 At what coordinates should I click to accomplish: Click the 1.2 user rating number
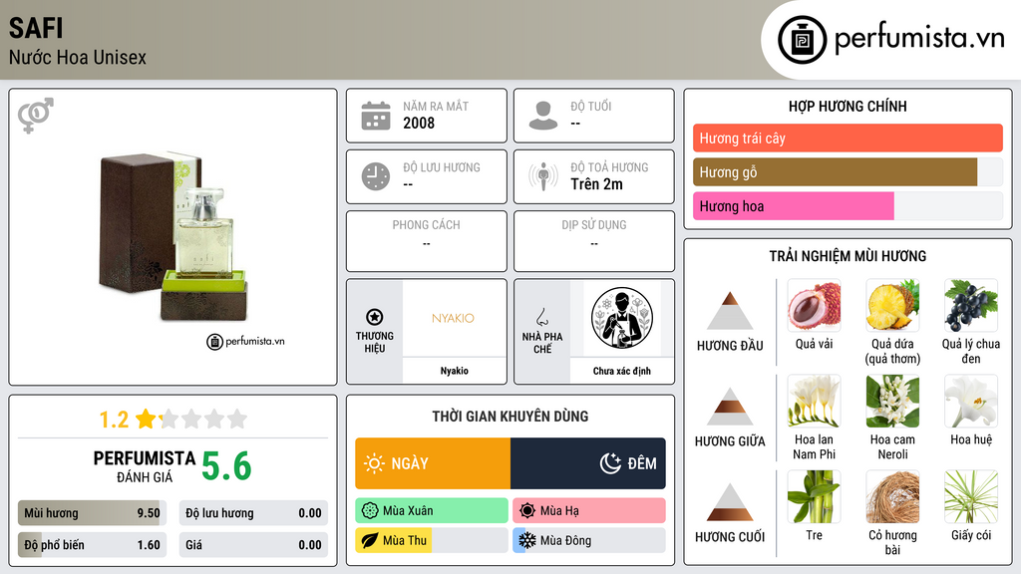114,420
